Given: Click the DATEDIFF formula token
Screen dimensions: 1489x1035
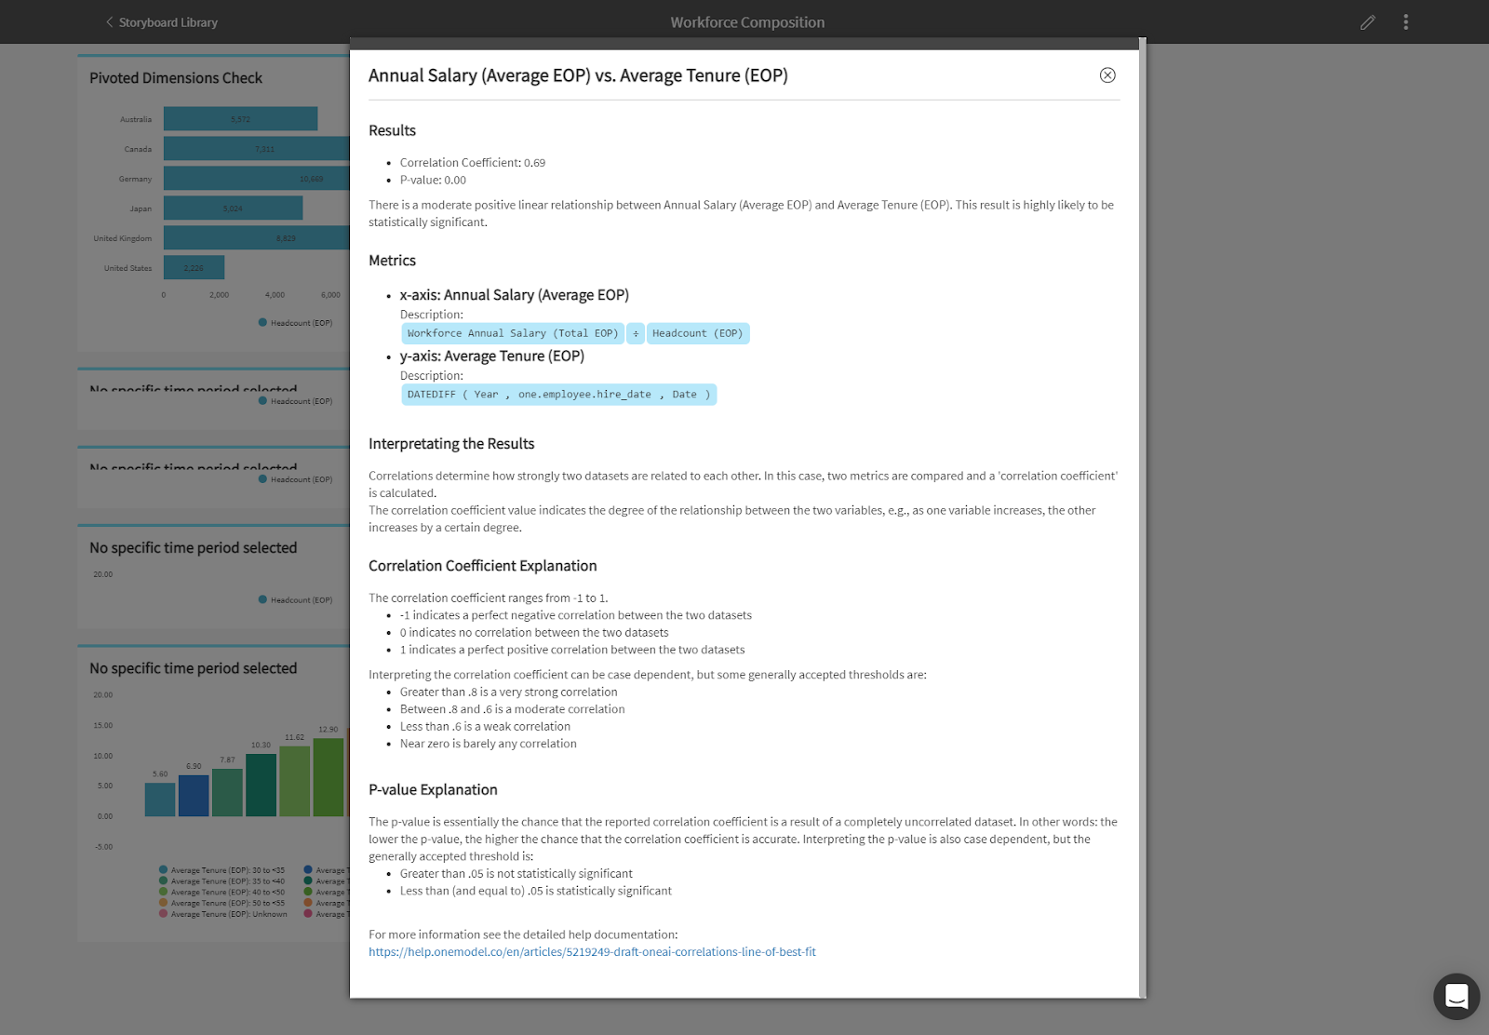Looking at the screenshot, I should pyautogui.click(x=559, y=395).
